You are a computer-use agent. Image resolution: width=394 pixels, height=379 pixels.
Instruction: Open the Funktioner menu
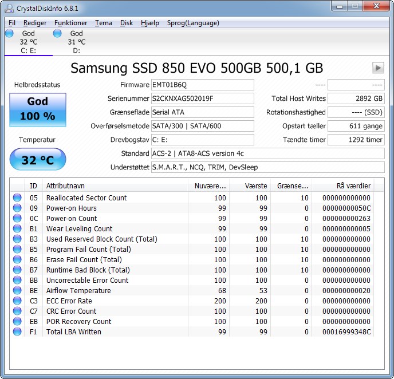click(70, 23)
